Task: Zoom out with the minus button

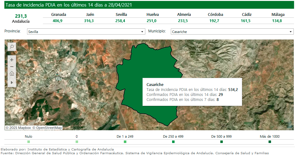Action: pos(12,66)
